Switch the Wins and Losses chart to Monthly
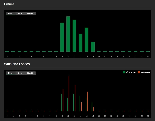Screen dimensions: 155x121 click(30, 73)
